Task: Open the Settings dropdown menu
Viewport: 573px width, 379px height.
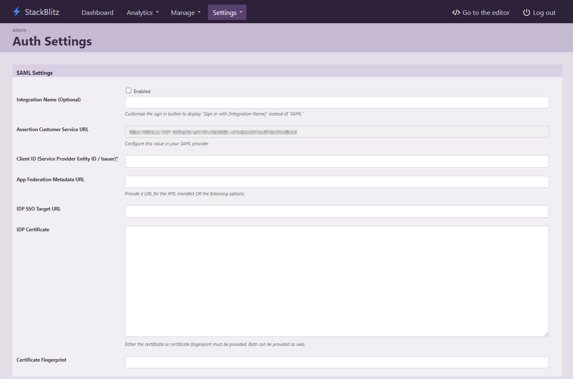Action: [x=227, y=12]
